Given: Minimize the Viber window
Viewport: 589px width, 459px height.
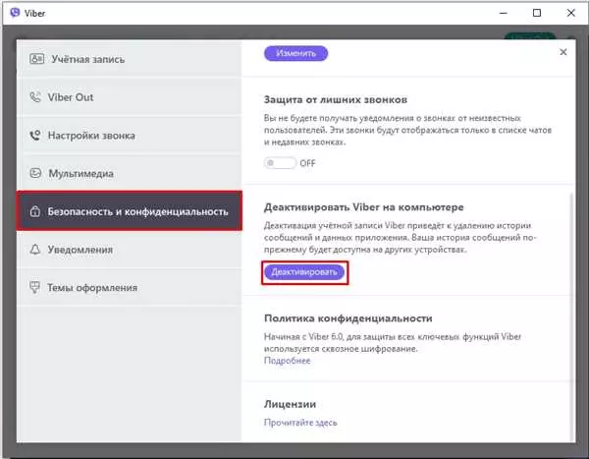Looking at the screenshot, I should point(503,13).
